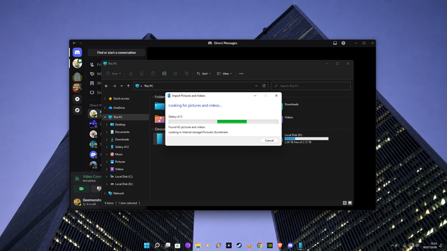The width and height of the screenshot is (447, 251).
Task: Click "1 item selected" in status bar
Action: tap(128, 203)
